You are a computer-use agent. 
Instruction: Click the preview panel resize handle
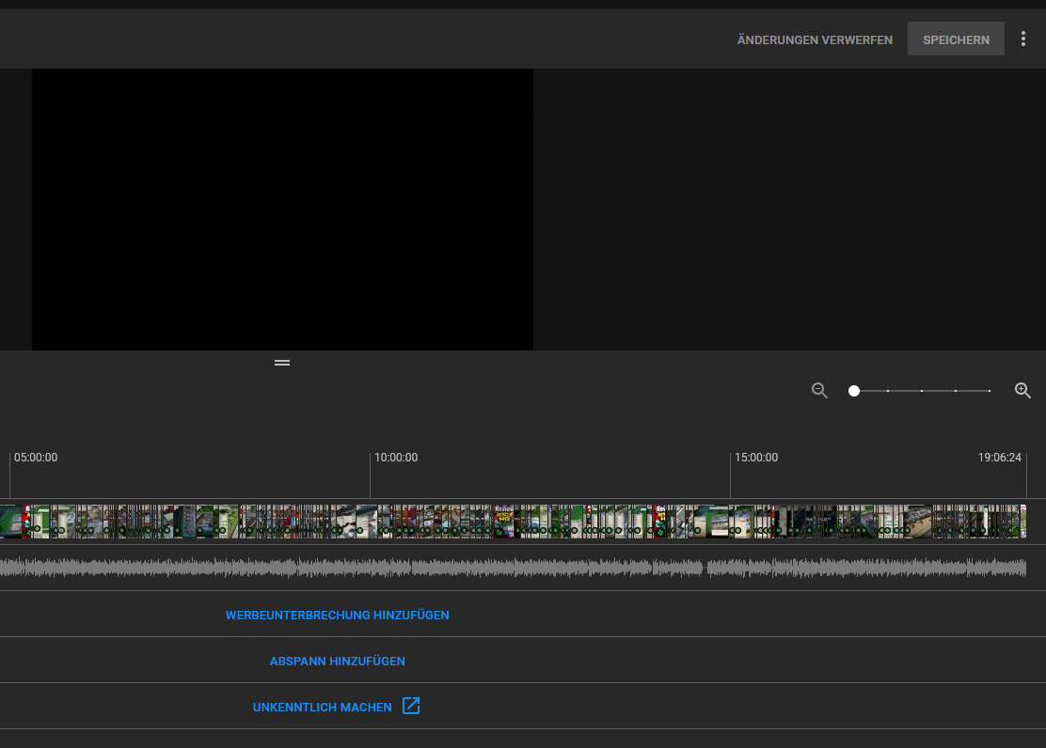[x=282, y=363]
